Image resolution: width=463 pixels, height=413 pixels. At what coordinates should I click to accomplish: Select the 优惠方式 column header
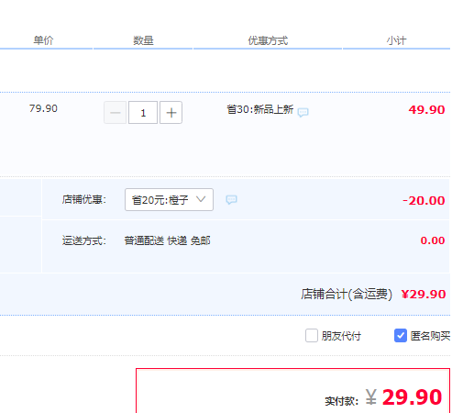click(268, 40)
